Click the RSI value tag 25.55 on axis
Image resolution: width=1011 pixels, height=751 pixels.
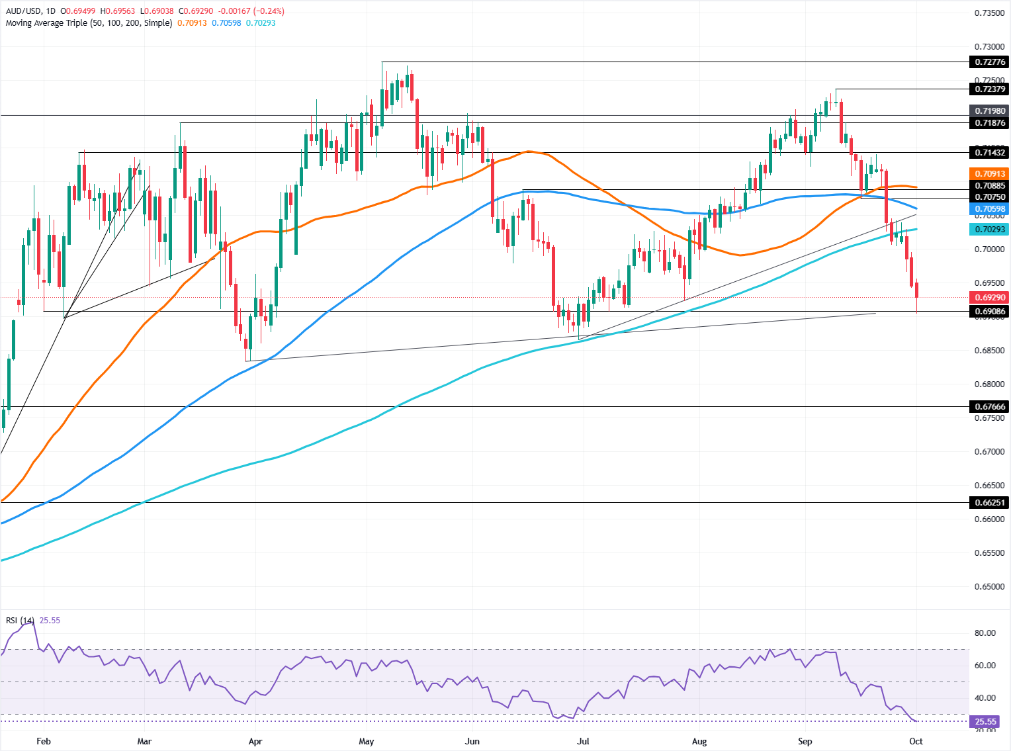[x=986, y=721]
